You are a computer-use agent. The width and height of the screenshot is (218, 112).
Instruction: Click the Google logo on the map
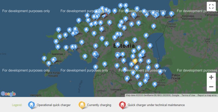(x=8, y=94)
